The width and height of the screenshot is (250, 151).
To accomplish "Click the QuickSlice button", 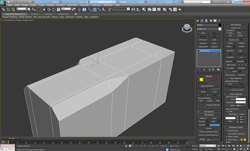I will [x=230, y=57].
